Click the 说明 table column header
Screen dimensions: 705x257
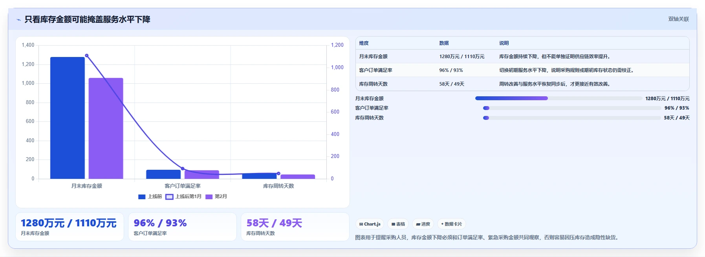tap(504, 43)
